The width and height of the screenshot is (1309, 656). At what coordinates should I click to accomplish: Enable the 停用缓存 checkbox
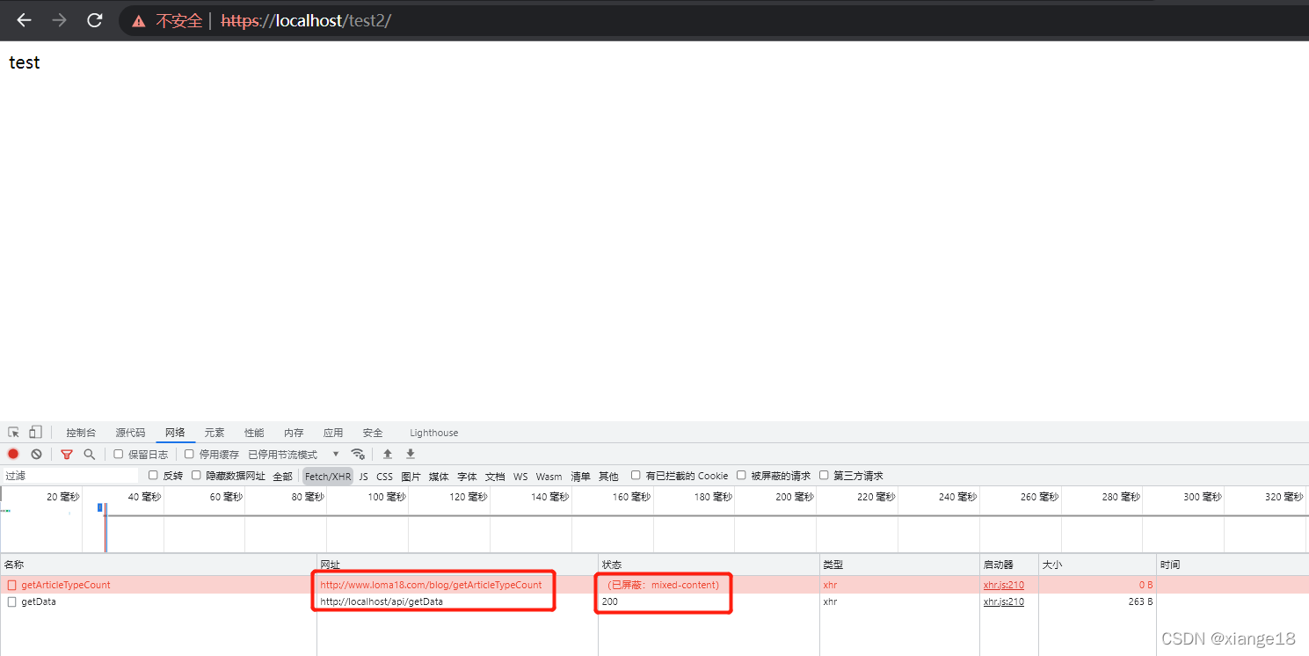[x=189, y=455]
